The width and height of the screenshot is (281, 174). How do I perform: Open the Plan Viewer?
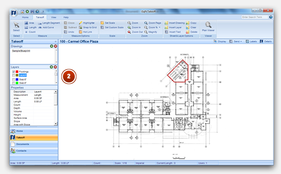pos(208,27)
